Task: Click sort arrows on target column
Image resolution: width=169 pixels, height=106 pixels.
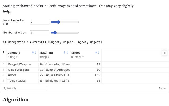Action: coord(96,52)
